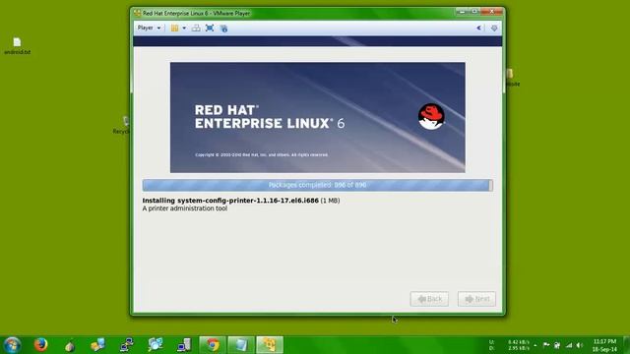Minimize the VMware Player window

[x=463, y=12]
